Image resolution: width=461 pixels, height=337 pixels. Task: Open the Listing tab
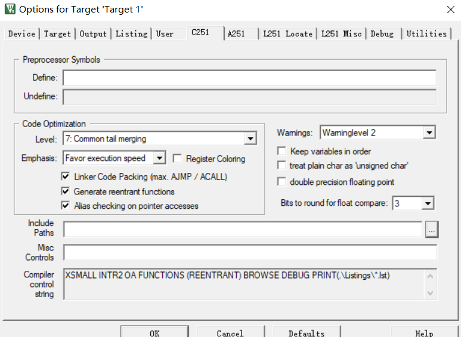click(131, 34)
